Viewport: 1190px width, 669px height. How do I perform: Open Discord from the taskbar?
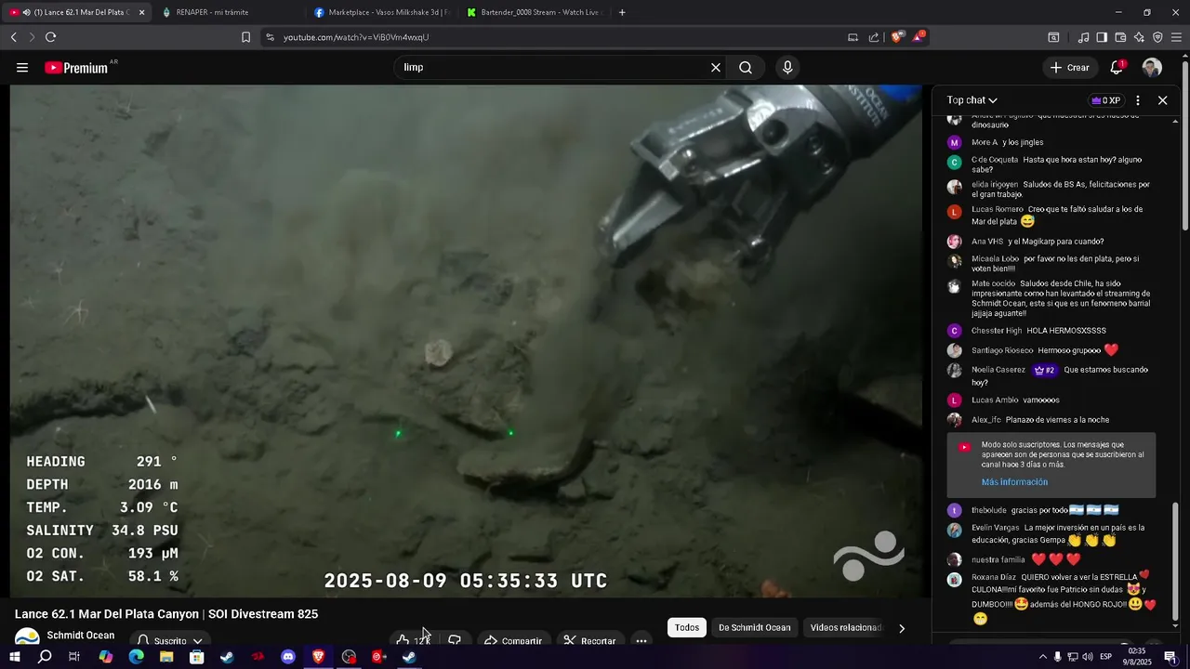point(288,657)
